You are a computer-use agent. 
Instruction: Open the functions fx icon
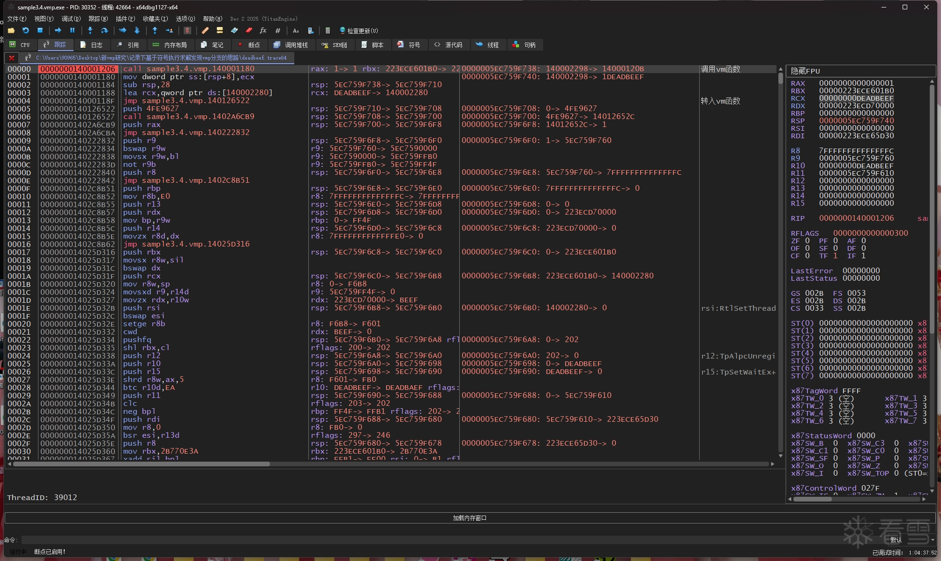click(x=263, y=30)
